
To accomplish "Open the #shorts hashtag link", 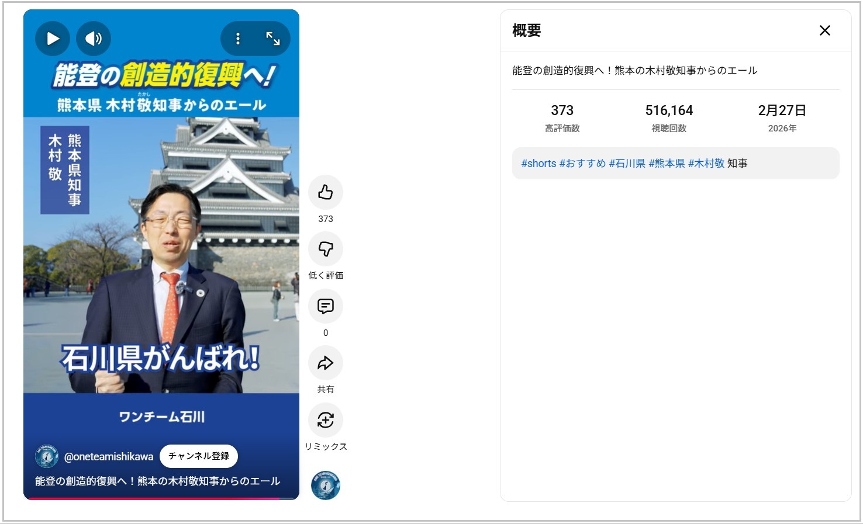I will point(538,164).
